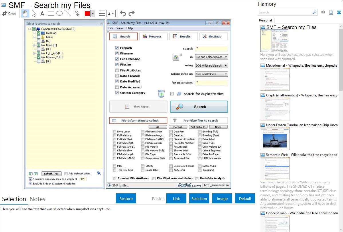Image resolution: width=343 pixels, height=232 pixels.
Task: Redo the last annotation
Action: [x=131, y=13]
